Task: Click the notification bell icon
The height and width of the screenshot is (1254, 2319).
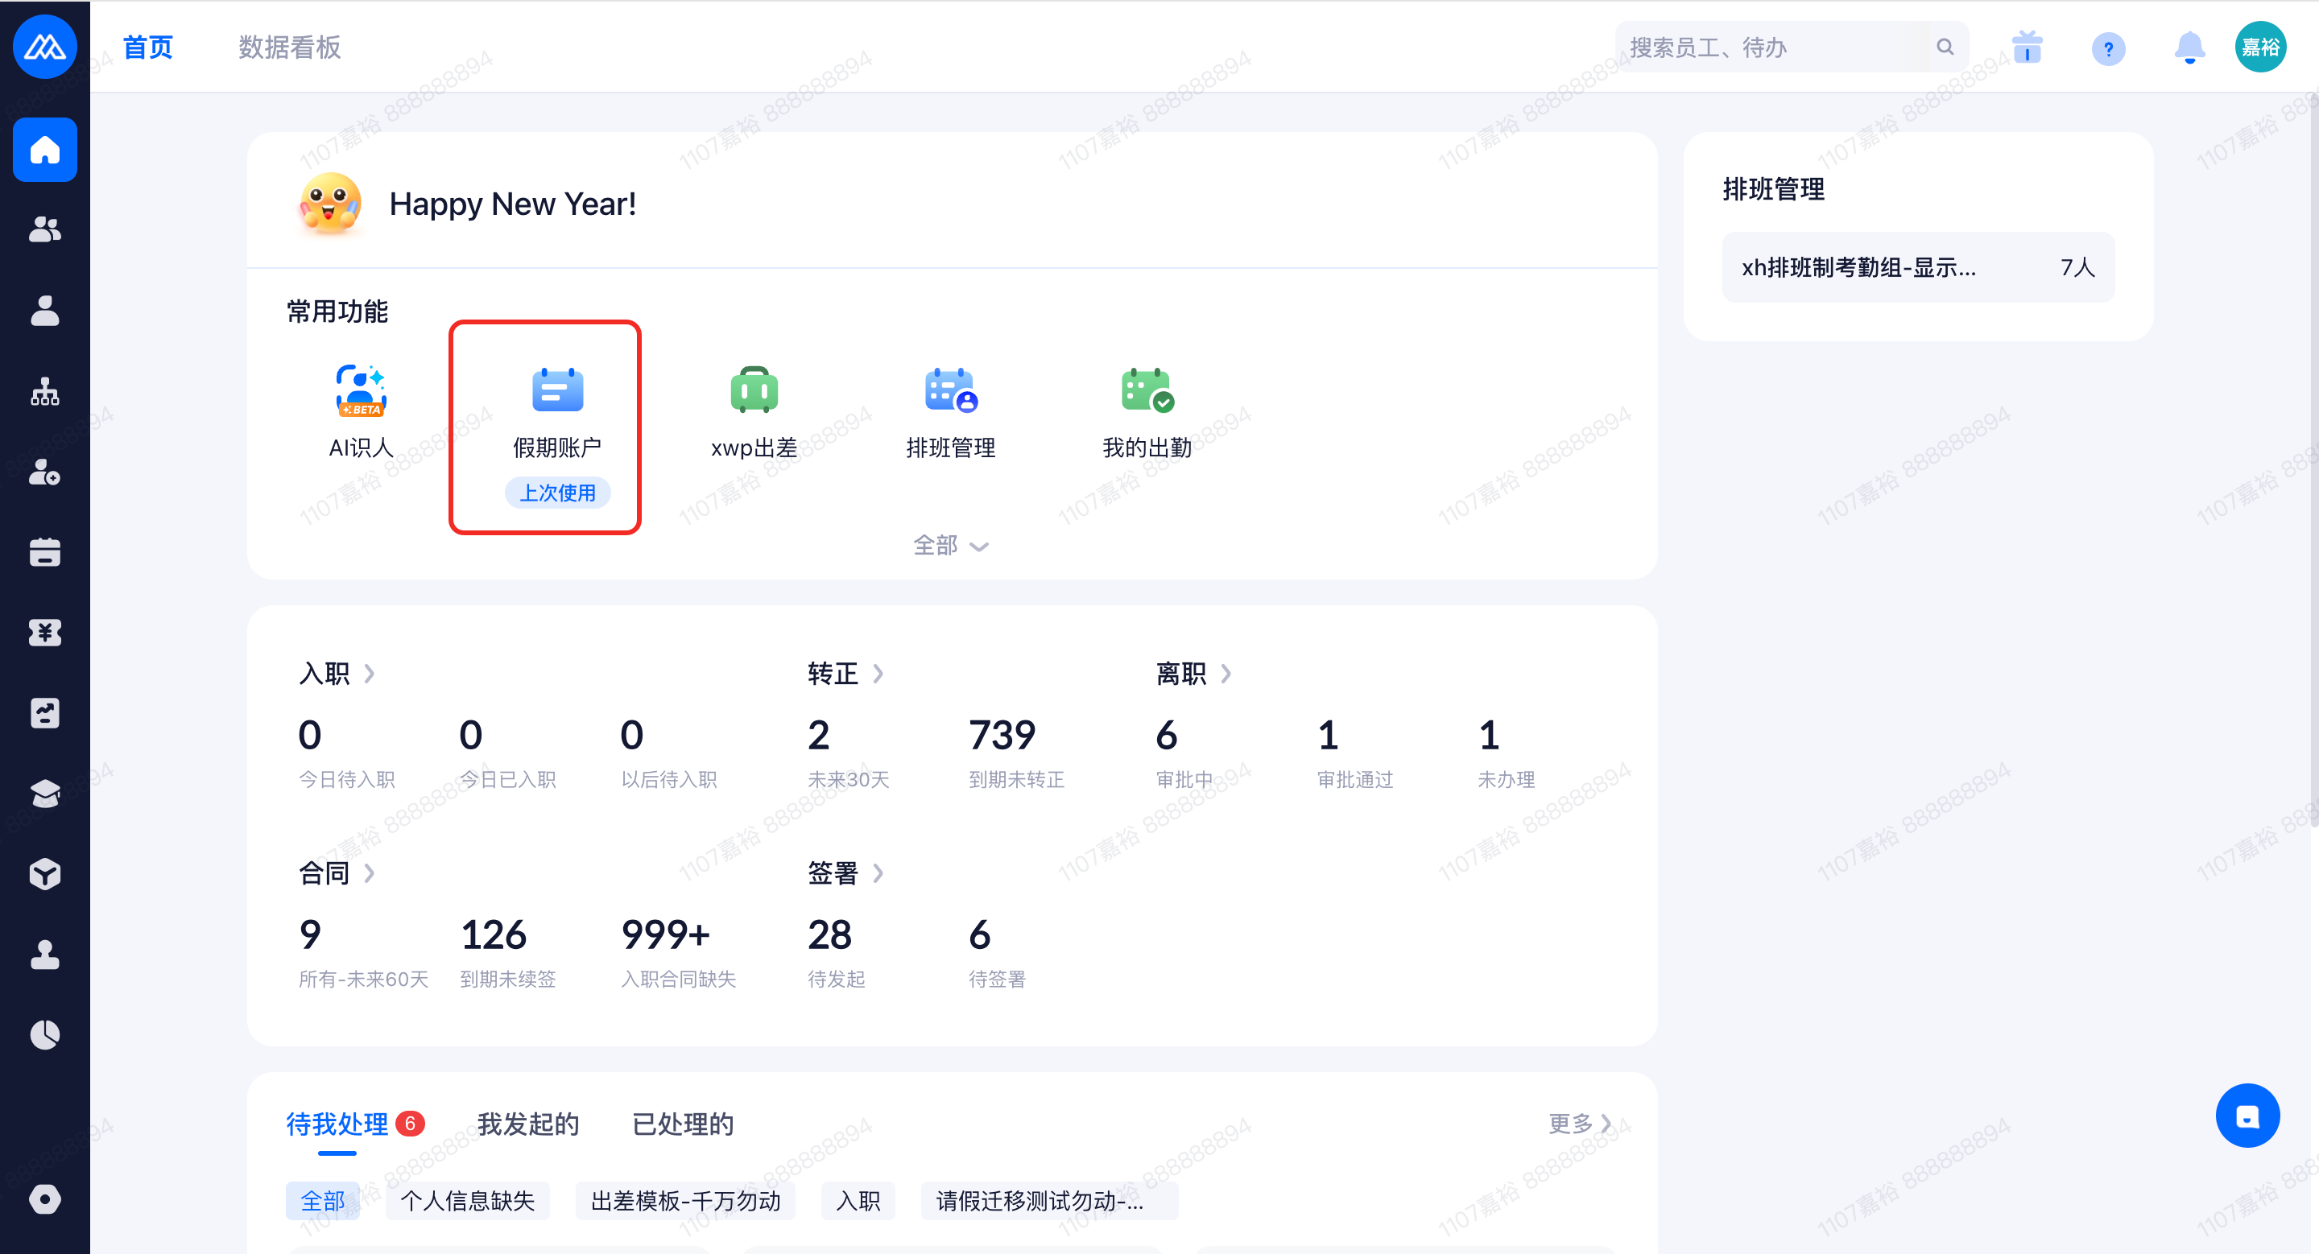Action: tap(2189, 47)
